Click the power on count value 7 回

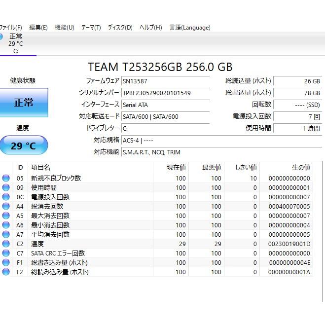(298, 116)
